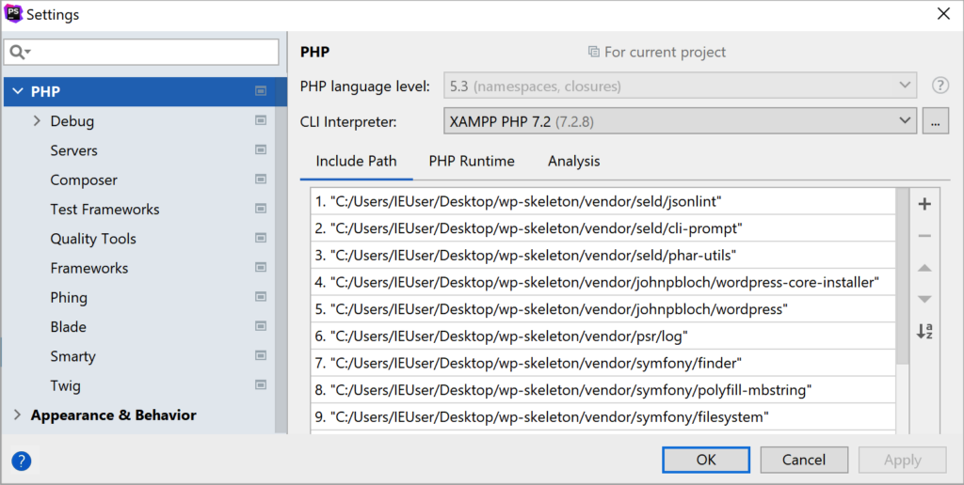Click the move up arrow icon

pyautogui.click(x=924, y=268)
